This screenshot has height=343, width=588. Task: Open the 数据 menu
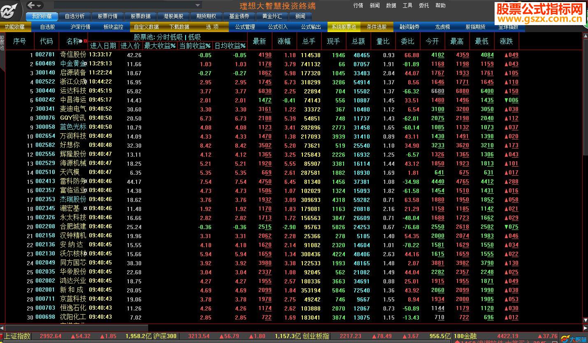tap(391, 5)
